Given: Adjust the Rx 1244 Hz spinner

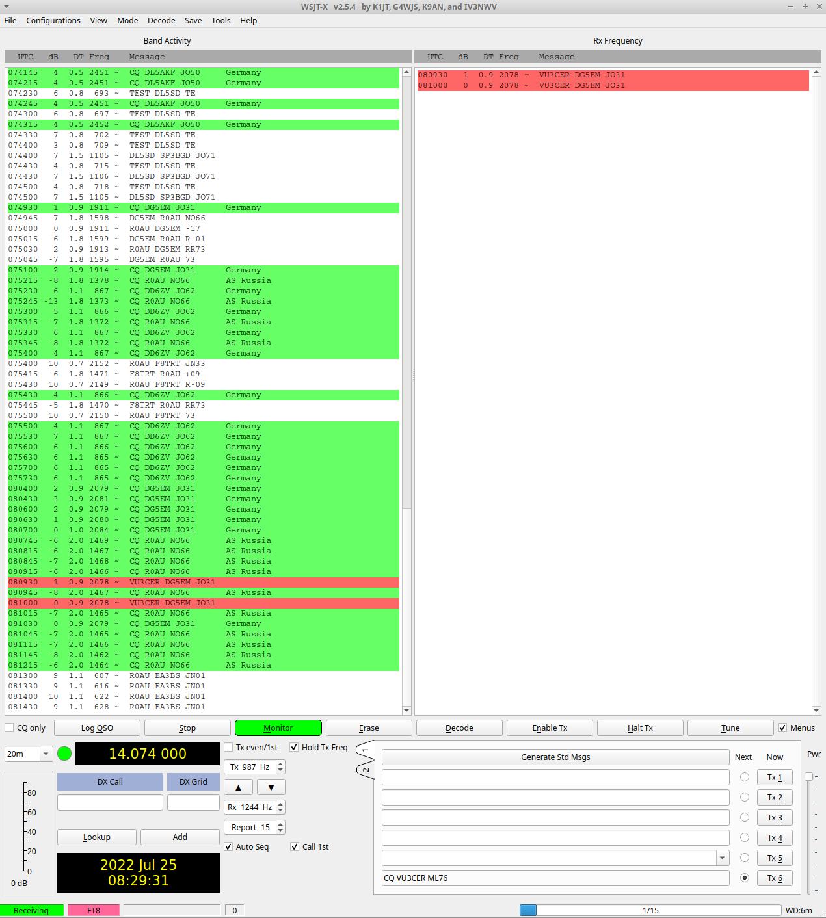Looking at the screenshot, I should (x=254, y=807).
